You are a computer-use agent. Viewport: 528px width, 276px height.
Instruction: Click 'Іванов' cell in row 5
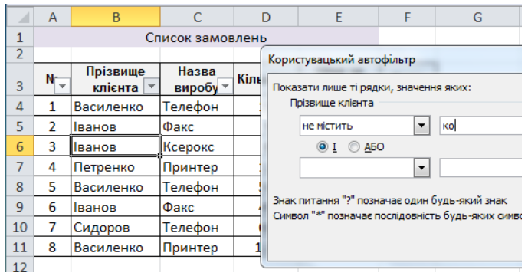116,126
